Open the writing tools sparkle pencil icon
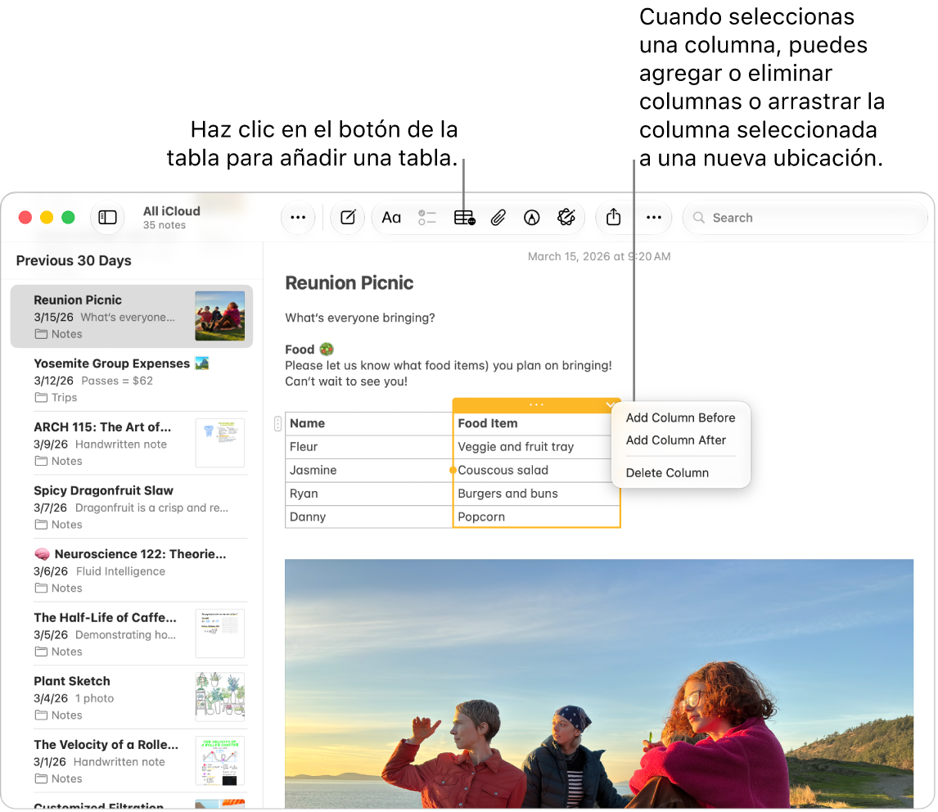This screenshot has height=812, width=938. pos(566,217)
